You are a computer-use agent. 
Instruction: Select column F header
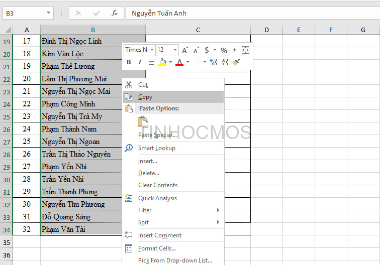click(x=331, y=30)
